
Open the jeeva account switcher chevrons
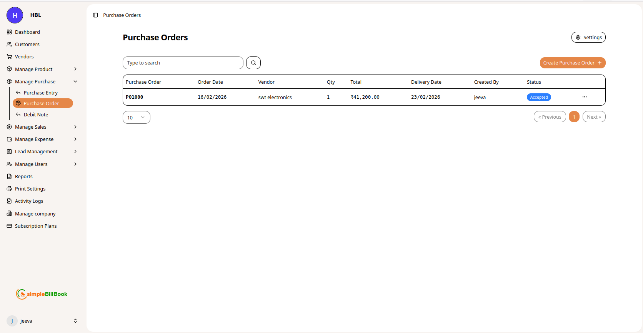pyautogui.click(x=75, y=321)
